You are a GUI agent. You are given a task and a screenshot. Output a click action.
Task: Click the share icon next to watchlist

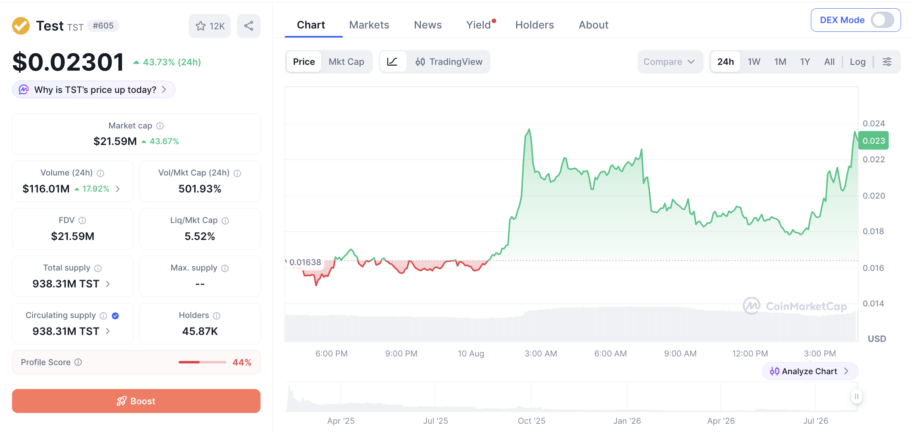(x=249, y=26)
